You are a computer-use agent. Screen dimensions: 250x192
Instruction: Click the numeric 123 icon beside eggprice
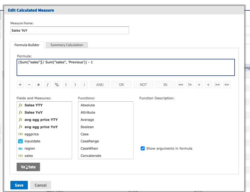pos(20,134)
